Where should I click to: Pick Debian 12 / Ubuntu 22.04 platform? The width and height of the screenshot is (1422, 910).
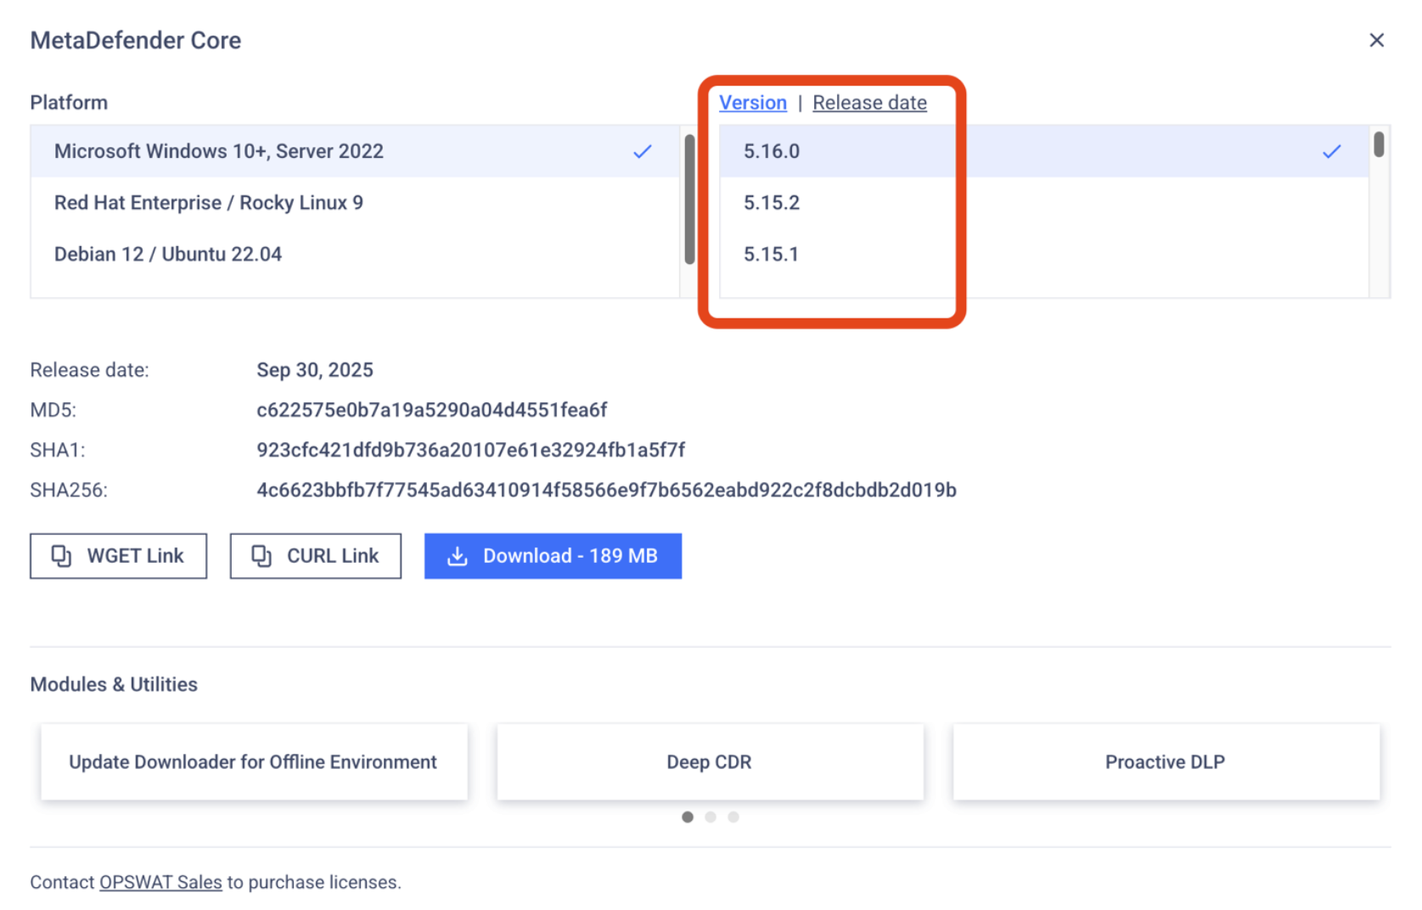[168, 255]
